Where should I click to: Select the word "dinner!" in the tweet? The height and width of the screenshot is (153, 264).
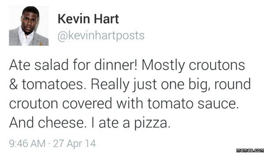pyautogui.click(x=113, y=66)
